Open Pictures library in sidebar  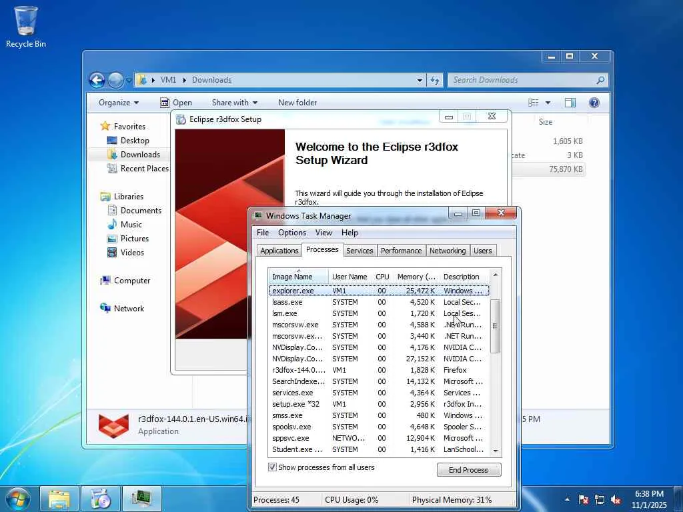tap(134, 239)
